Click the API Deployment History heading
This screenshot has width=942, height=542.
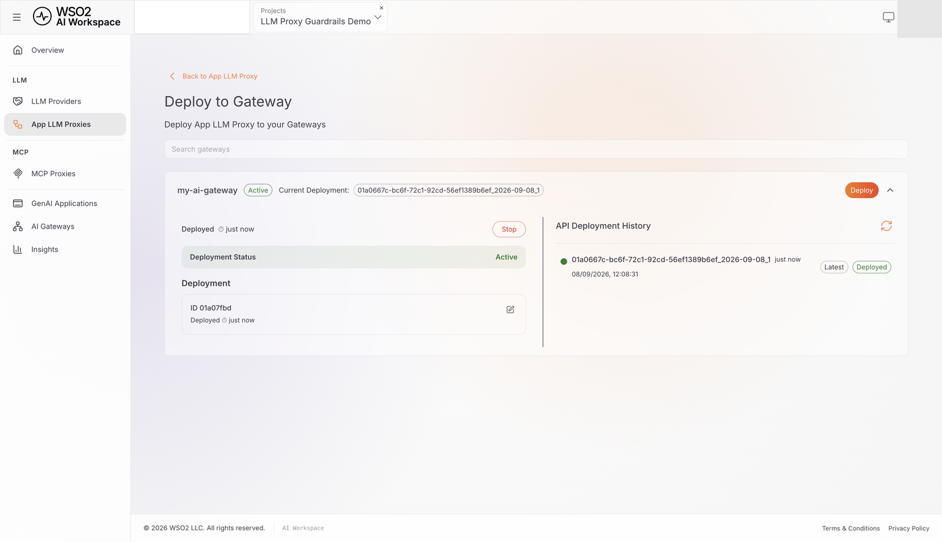point(603,226)
